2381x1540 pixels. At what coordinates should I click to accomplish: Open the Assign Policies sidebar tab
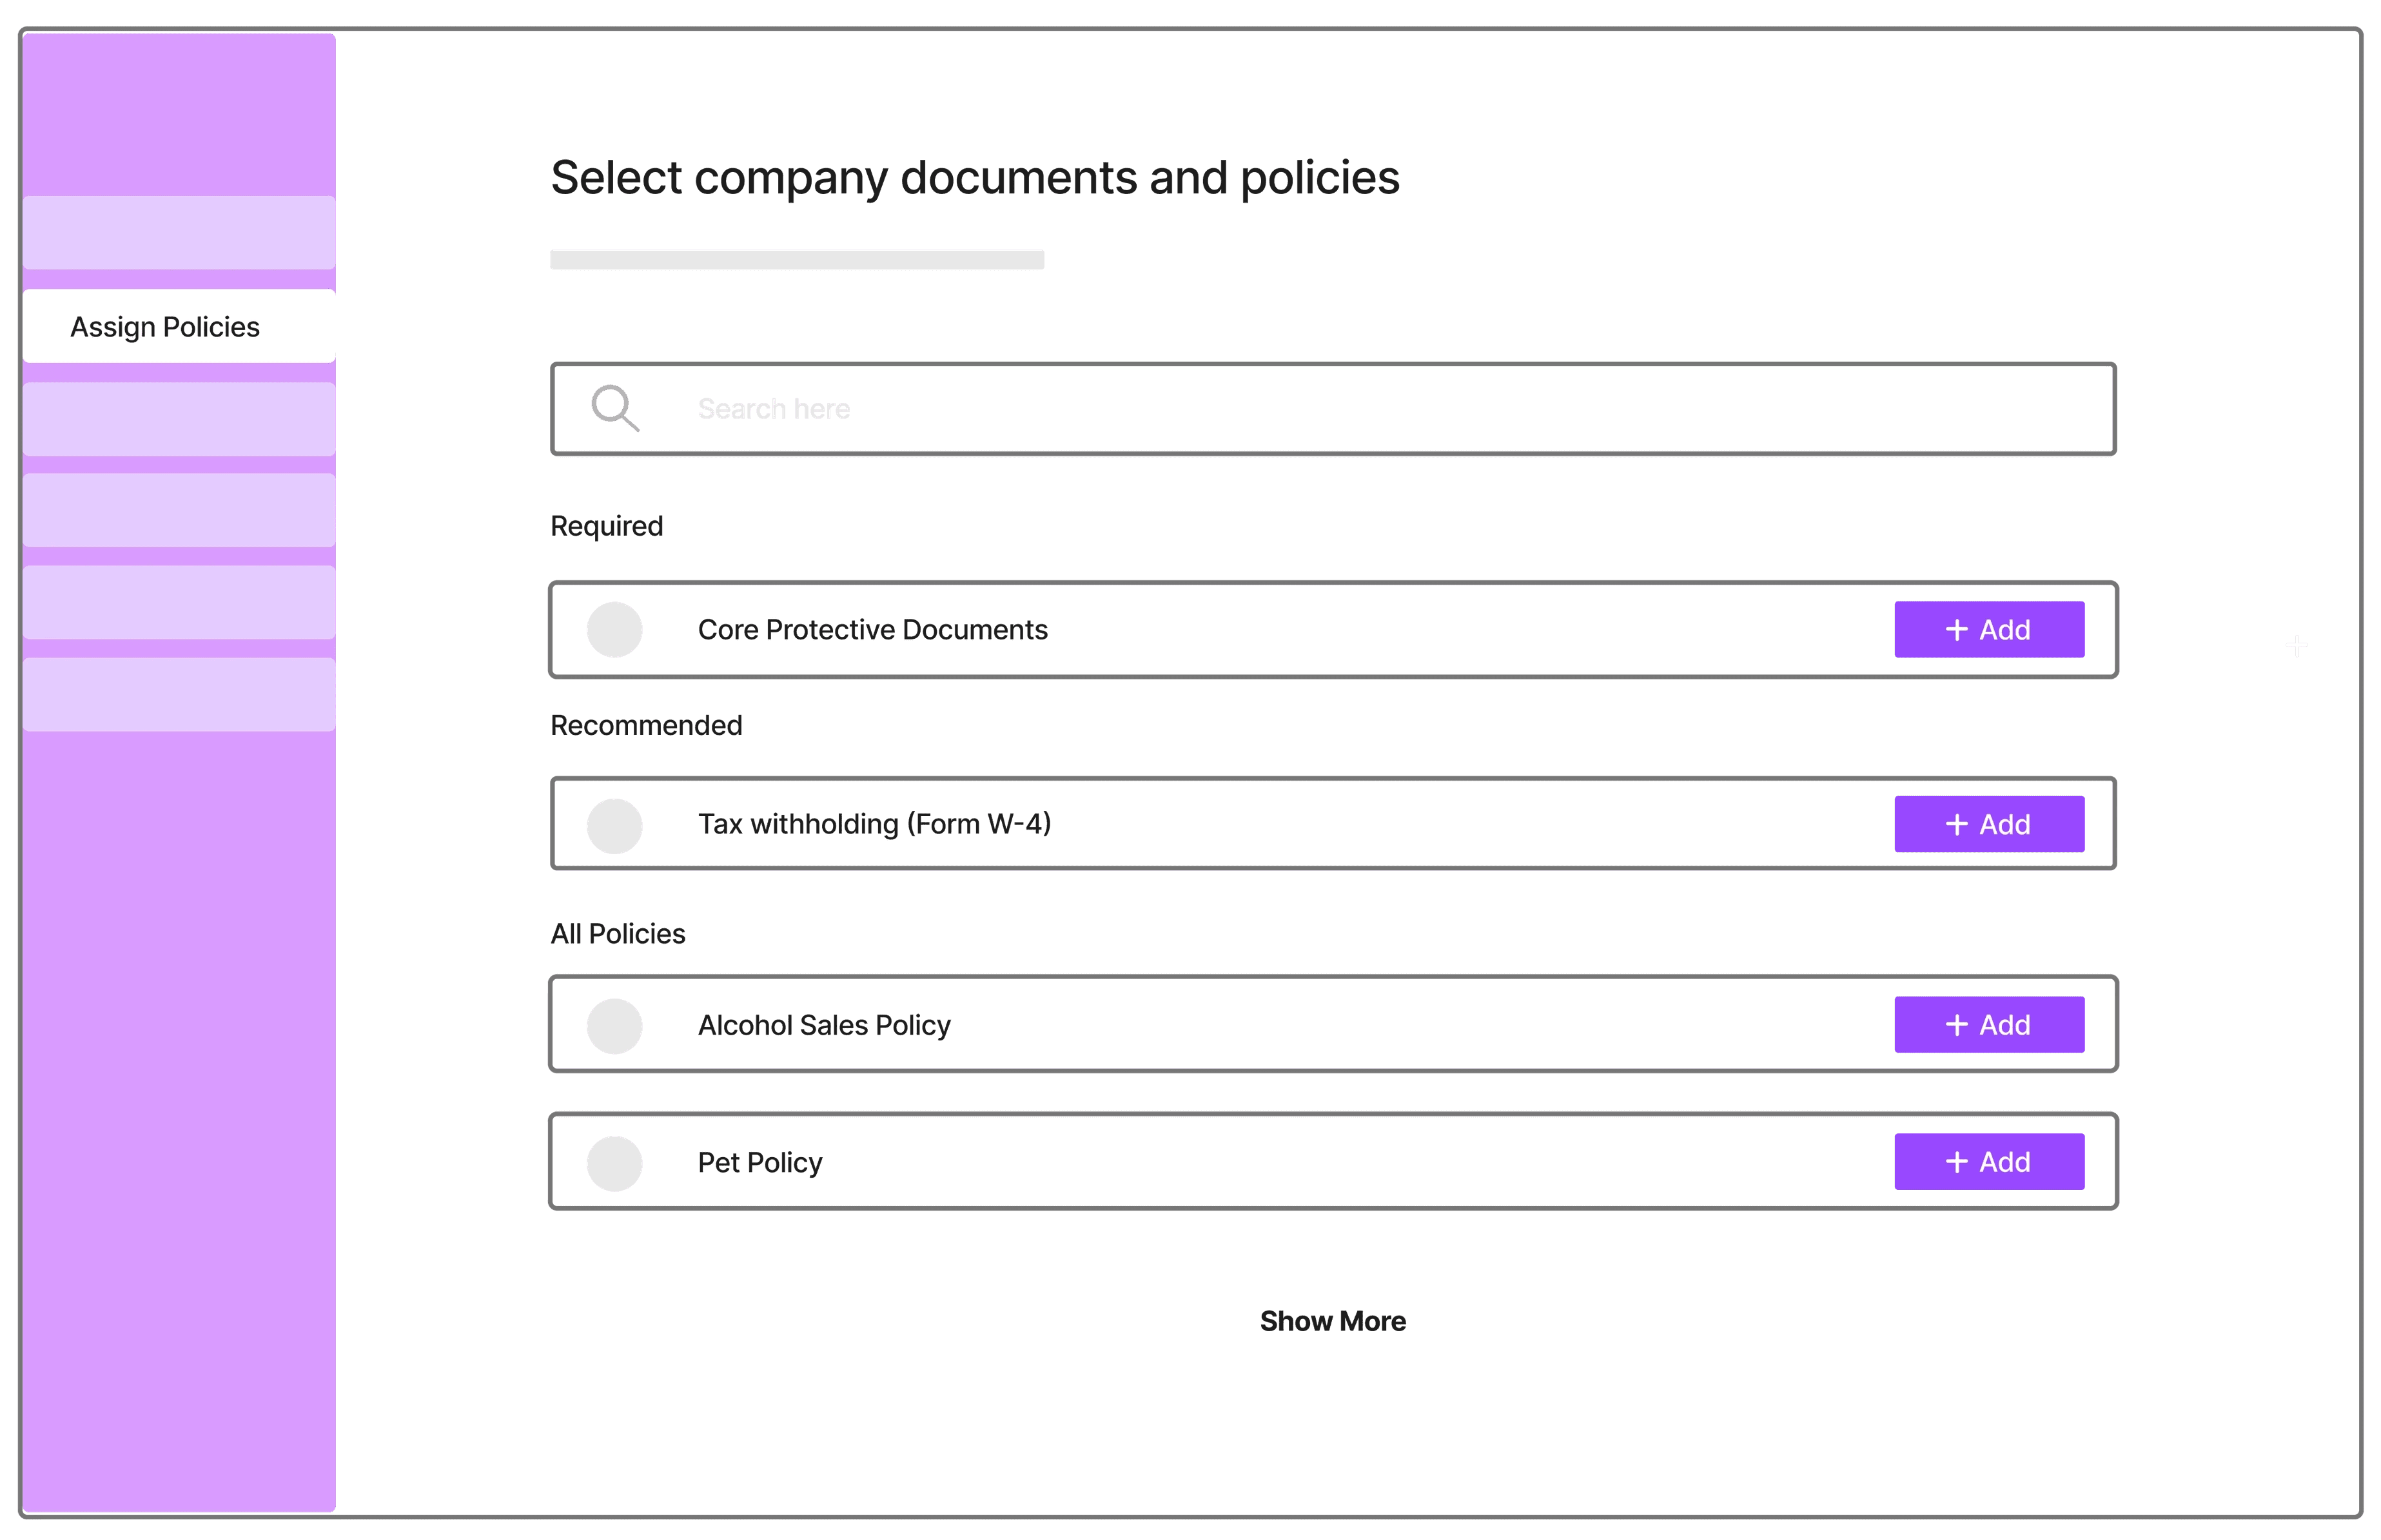point(179,326)
